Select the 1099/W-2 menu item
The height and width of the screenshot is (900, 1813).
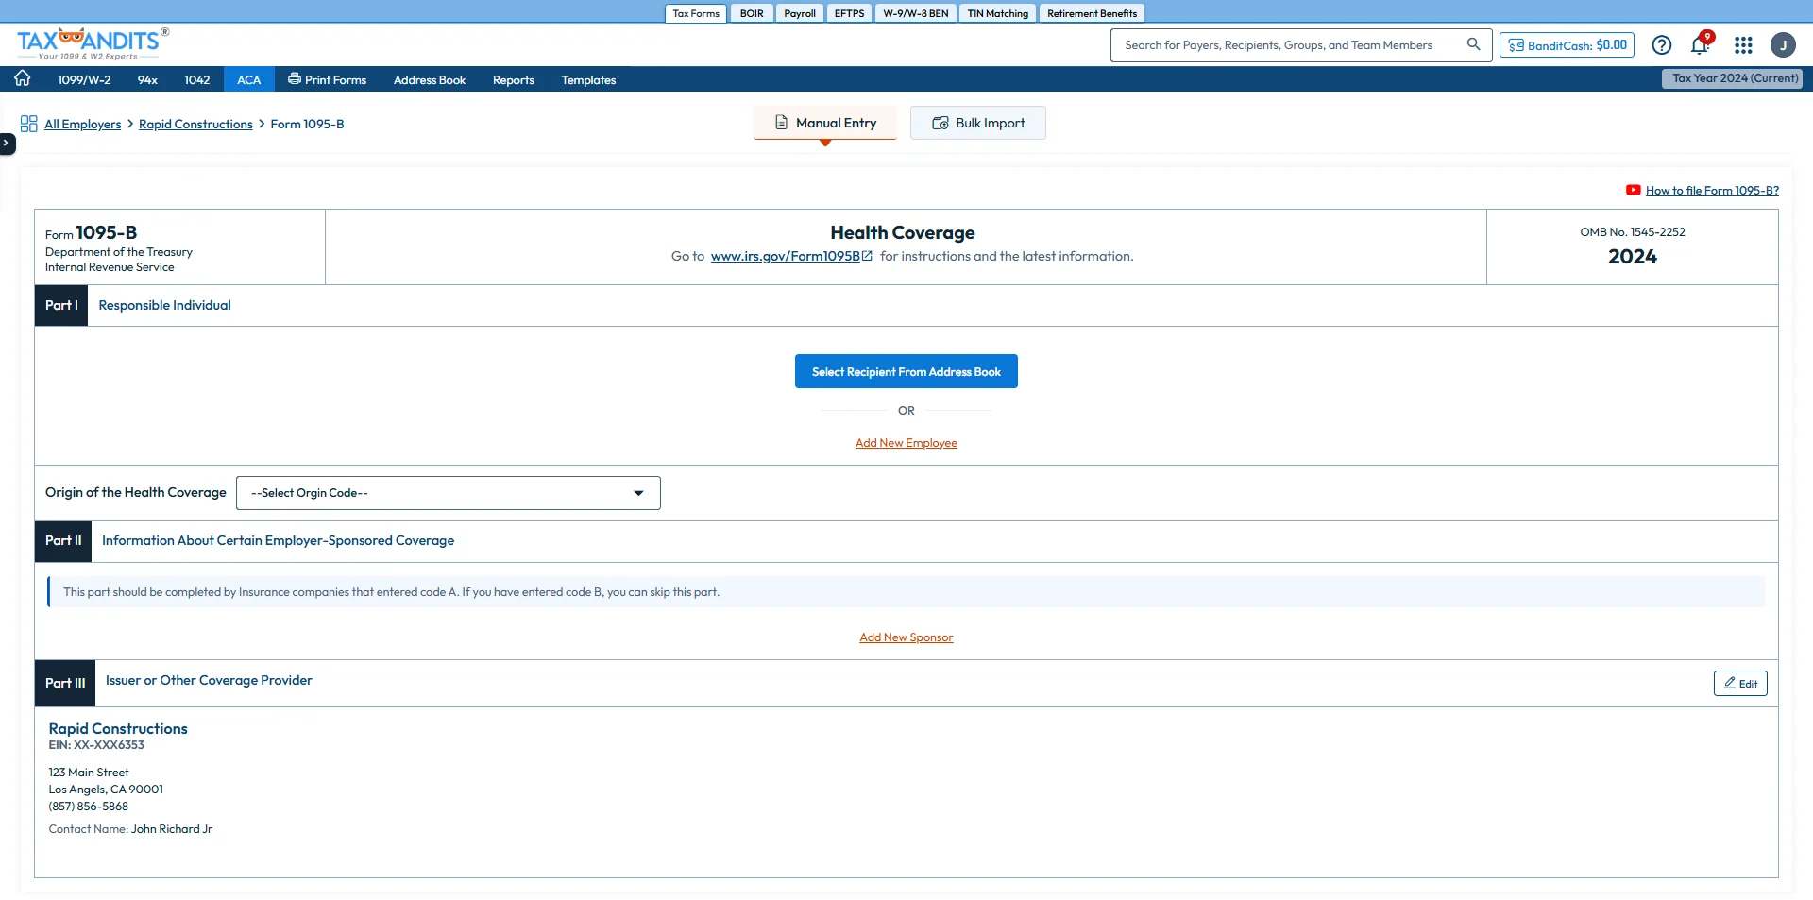pyautogui.click(x=84, y=79)
